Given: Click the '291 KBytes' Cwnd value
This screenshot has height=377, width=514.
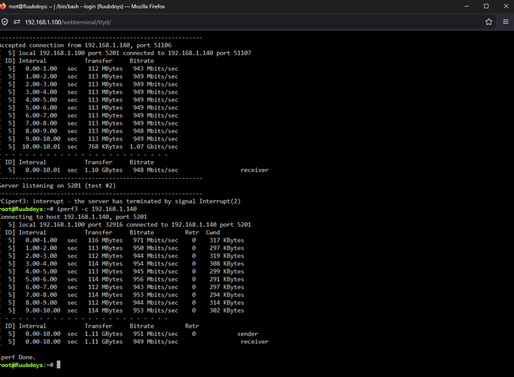Looking at the screenshot, I should pos(227,279).
